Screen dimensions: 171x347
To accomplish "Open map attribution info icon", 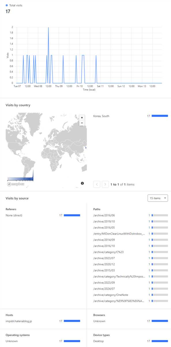I will click(x=82, y=183).
